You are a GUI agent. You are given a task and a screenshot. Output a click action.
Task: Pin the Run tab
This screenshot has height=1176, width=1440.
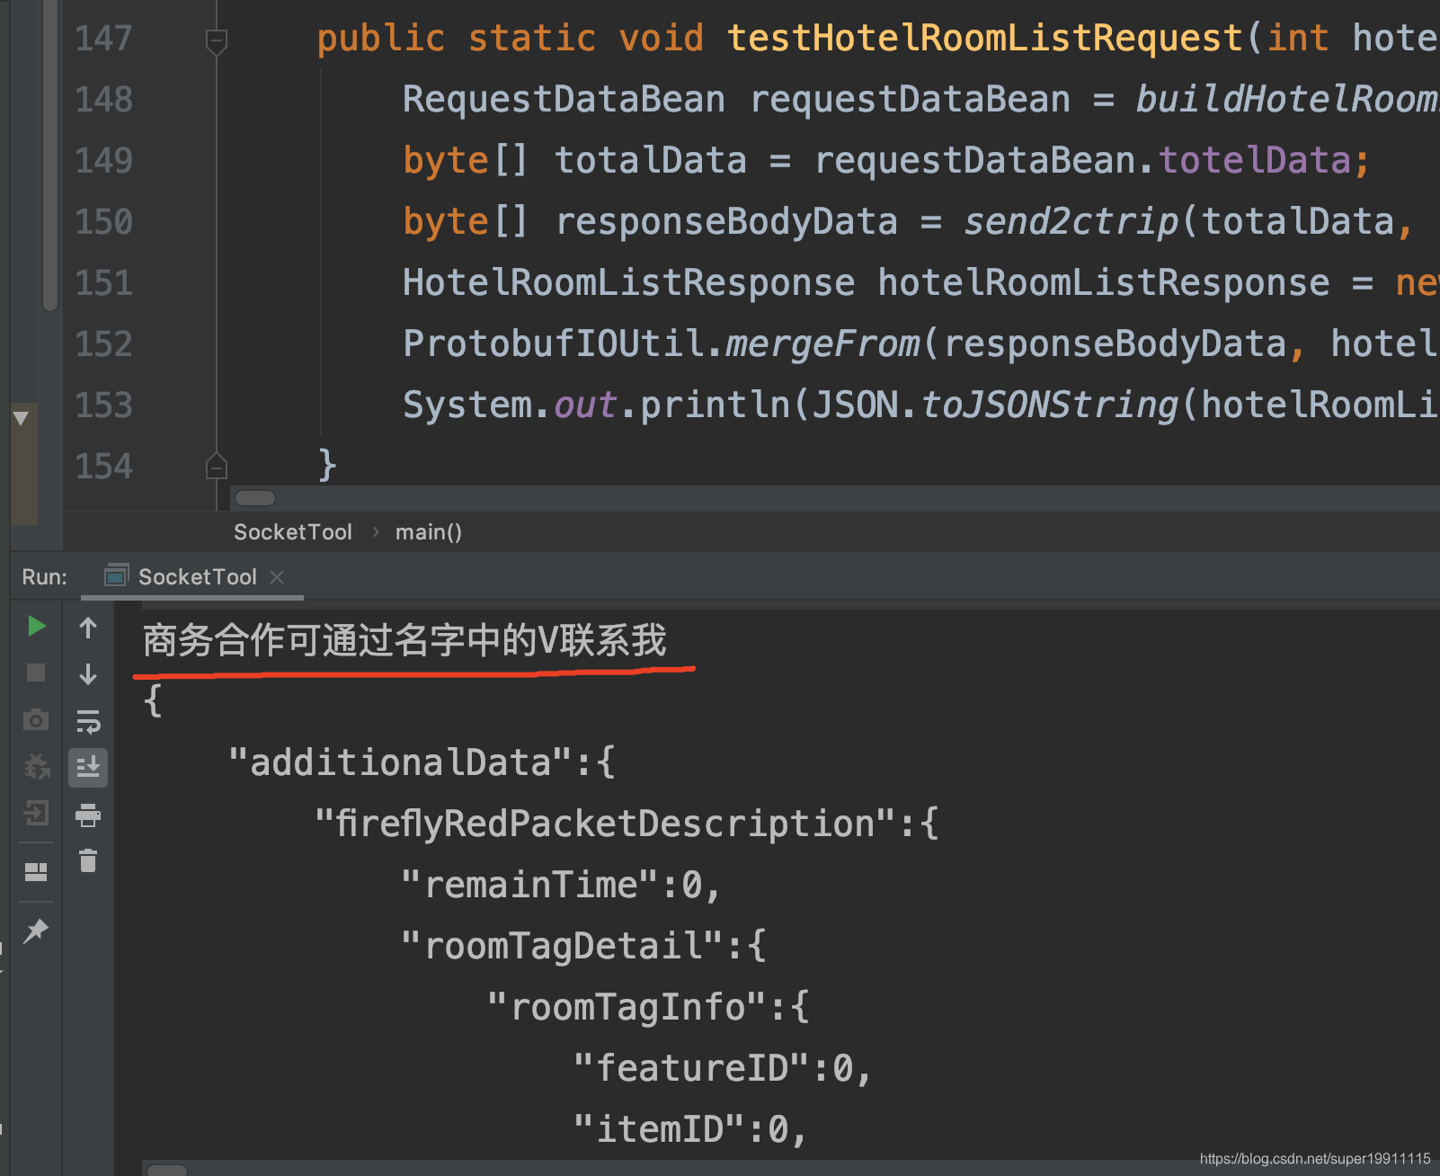[x=36, y=931]
